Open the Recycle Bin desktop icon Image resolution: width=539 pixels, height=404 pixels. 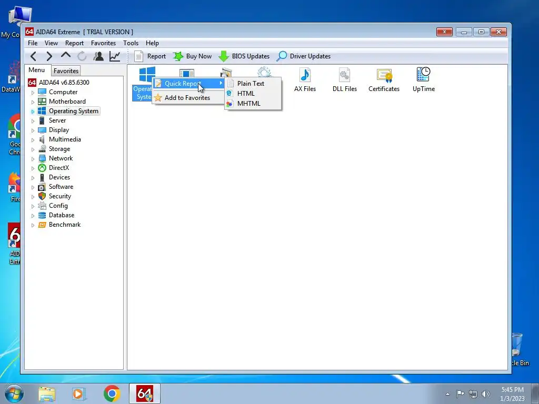[x=520, y=349]
